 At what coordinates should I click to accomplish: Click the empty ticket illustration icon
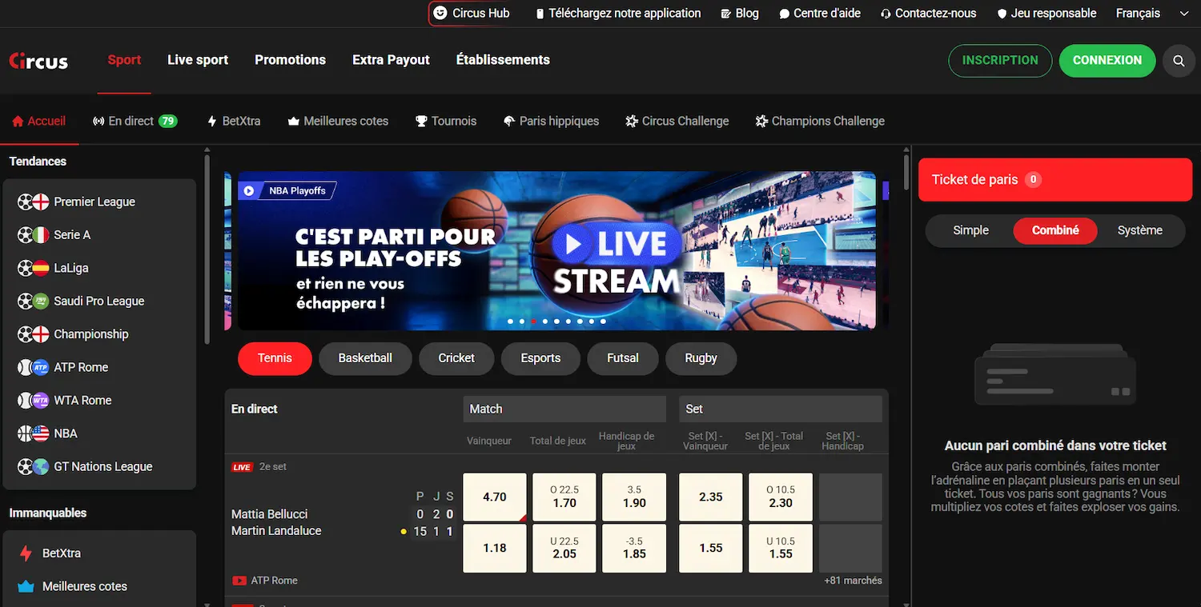[x=1055, y=376]
